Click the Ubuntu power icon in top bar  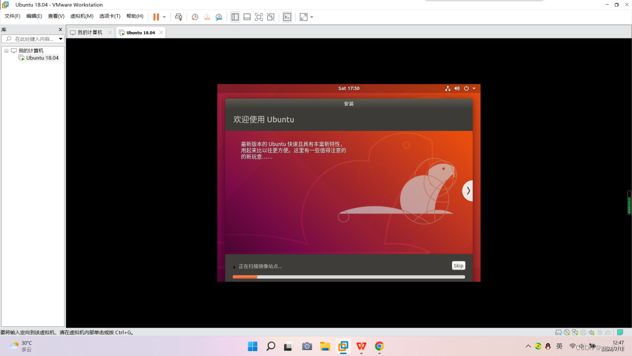(x=466, y=88)
